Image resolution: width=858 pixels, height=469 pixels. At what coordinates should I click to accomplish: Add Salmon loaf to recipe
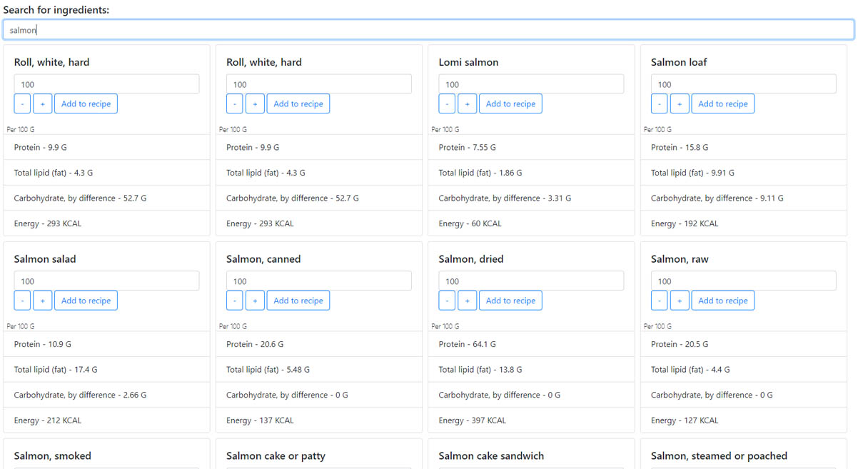722,103
